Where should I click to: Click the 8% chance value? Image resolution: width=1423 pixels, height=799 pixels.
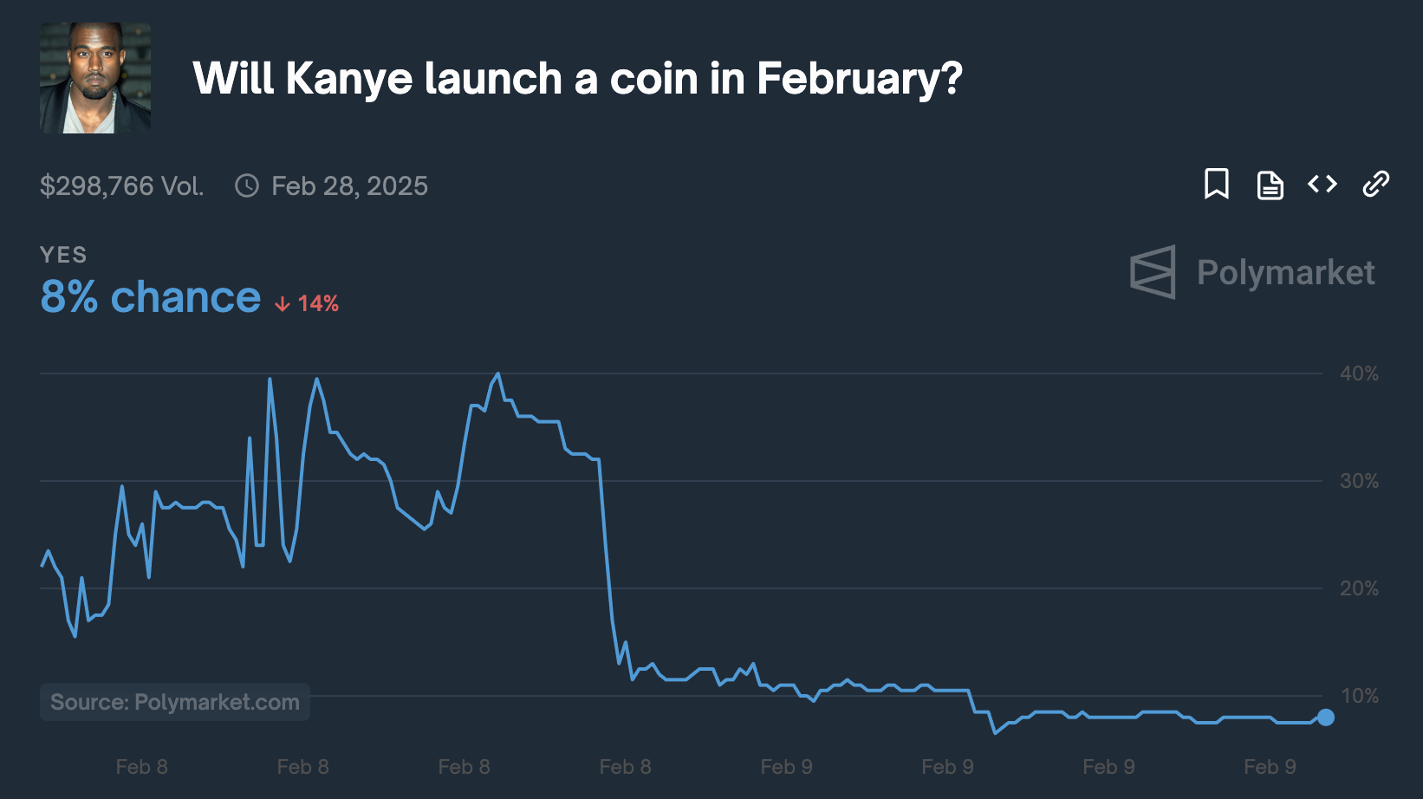pyautogui.click(x=150, y=297)
